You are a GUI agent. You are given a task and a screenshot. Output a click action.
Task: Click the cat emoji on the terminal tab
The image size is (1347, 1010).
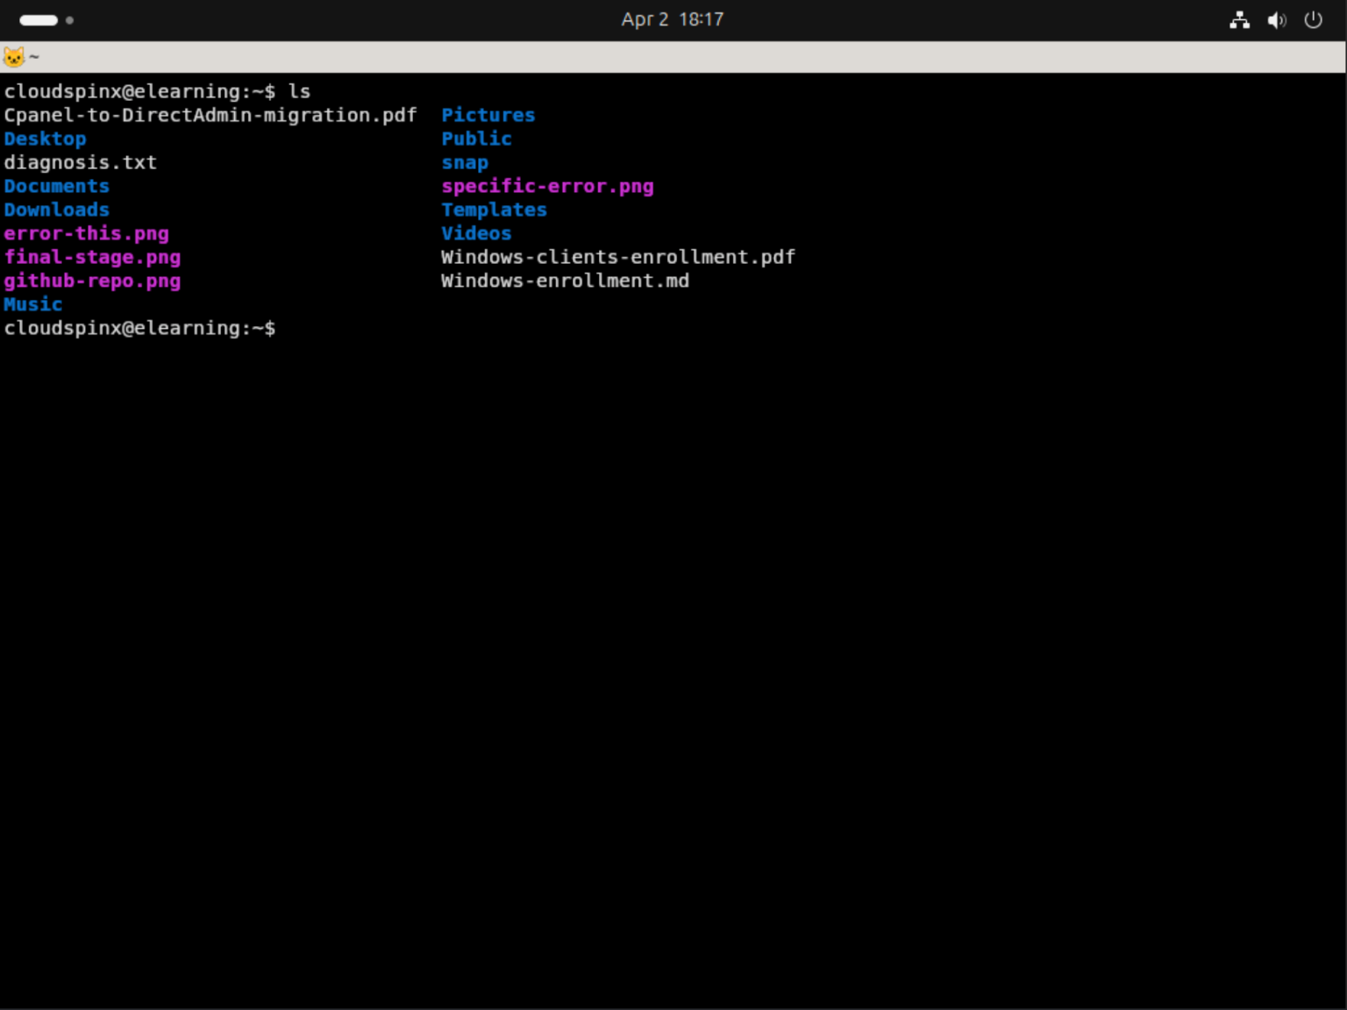pyautogui.click(x=13, y=55)
